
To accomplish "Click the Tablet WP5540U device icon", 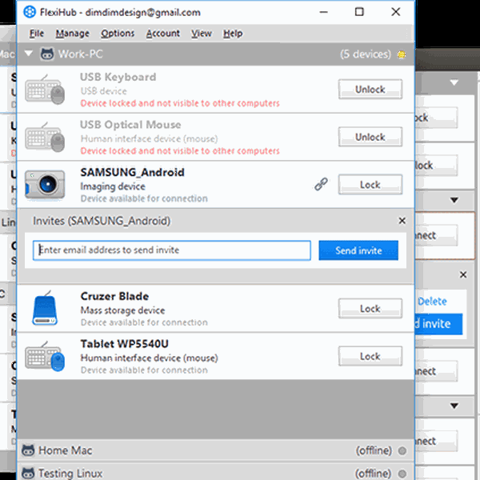I will pyautogui.click(x=45, y=356).
